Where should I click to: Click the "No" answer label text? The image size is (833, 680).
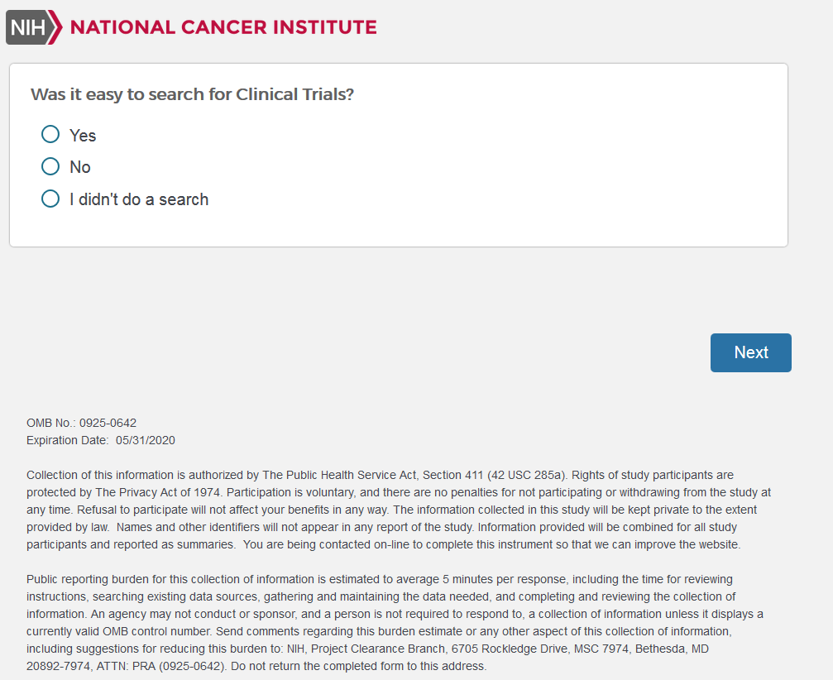(x=80, y=167)
